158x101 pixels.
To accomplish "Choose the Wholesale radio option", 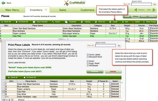I will [x=88, y=66].
